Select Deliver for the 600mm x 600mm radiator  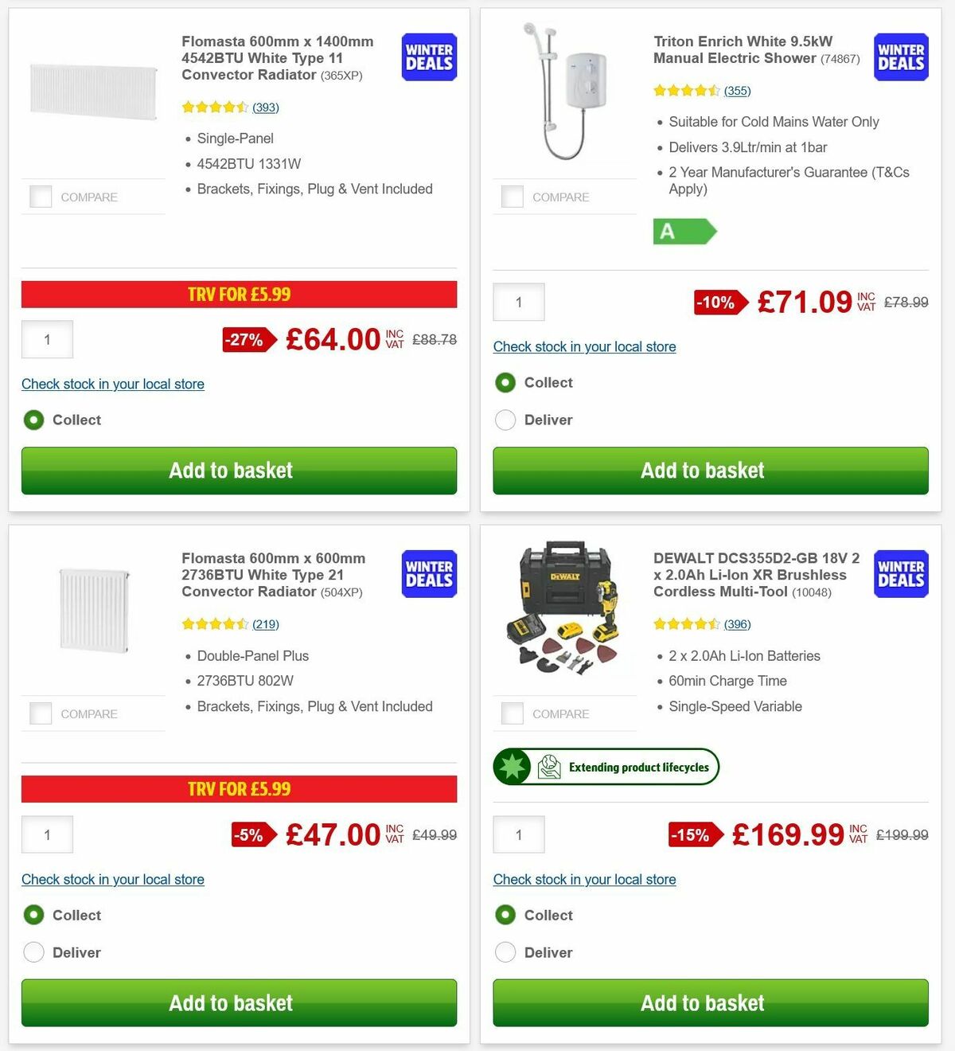click(x=33, y=952)
